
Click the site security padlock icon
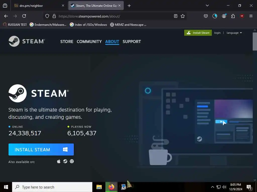tap(54, 16)
